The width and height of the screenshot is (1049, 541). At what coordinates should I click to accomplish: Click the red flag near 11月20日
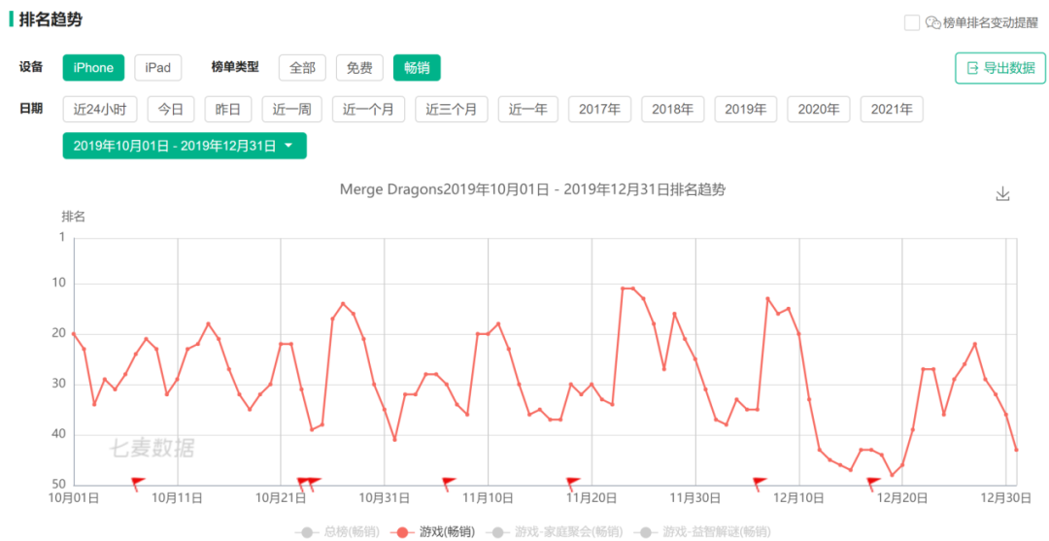[573, 481]
